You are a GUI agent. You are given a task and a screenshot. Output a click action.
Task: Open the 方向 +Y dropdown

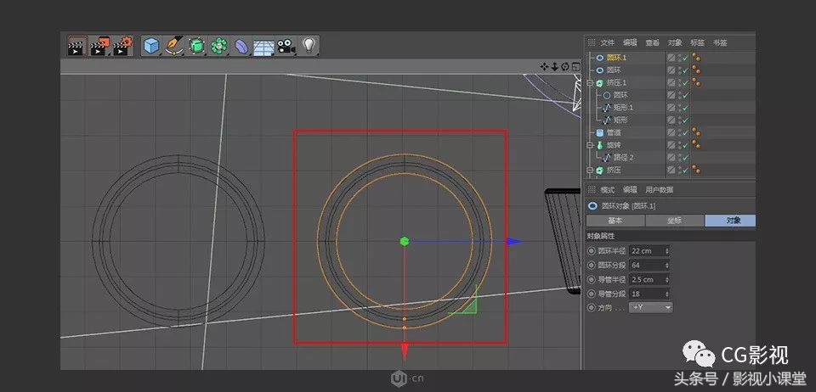pos(650,307)
